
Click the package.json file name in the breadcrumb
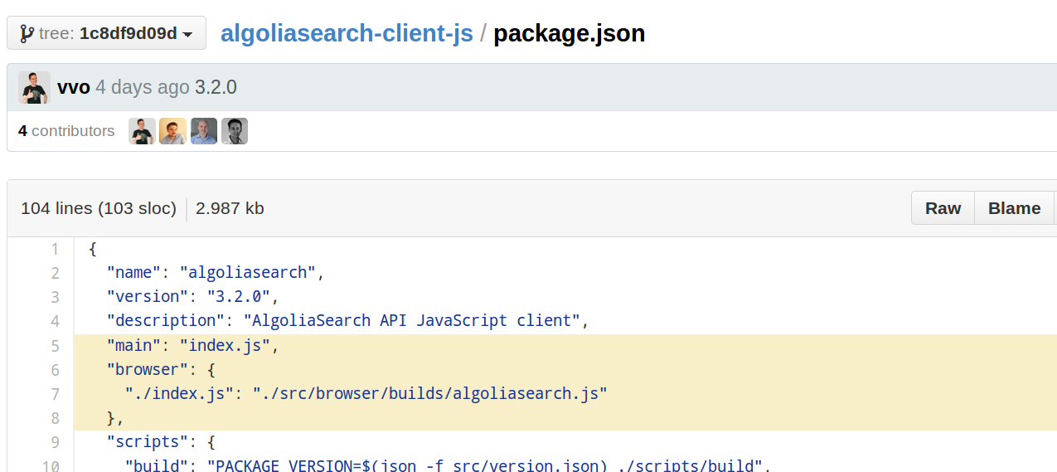(570, 33)
